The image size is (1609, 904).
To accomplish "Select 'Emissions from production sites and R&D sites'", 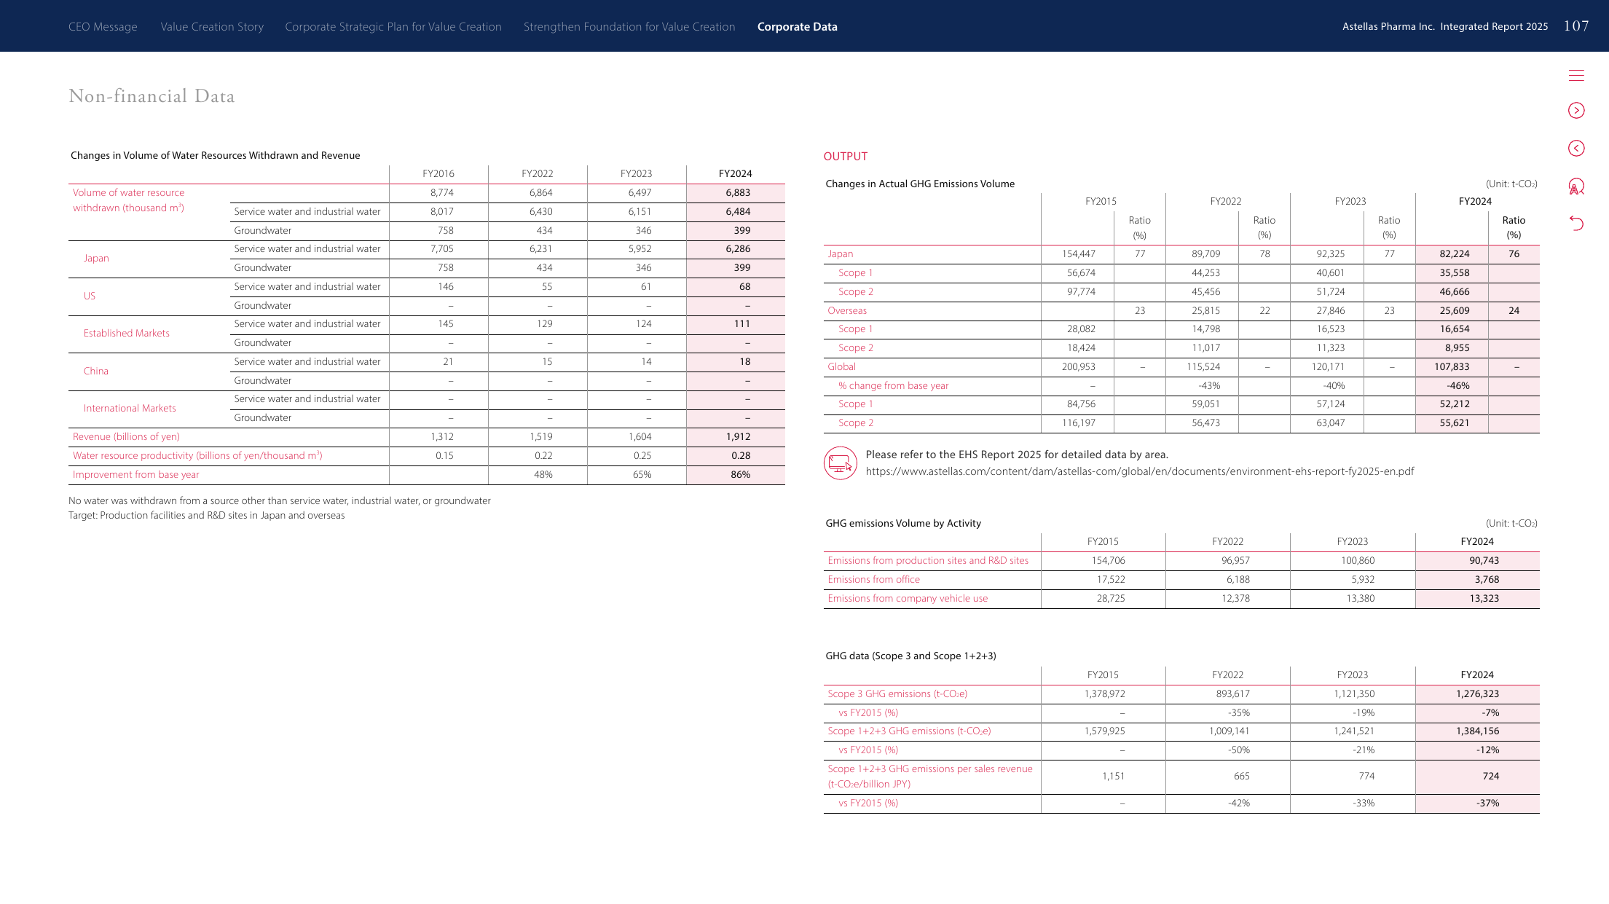I will [x=928, y=561].
